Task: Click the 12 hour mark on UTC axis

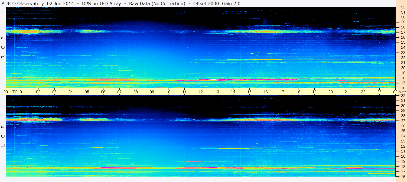Action: [x=201, y=92]
